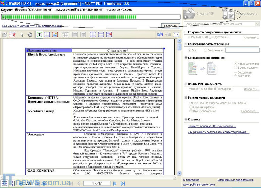This screenshot has width=261, height=188.
Task: Select Обычный режим conversion mode
Action: [191, 107]
